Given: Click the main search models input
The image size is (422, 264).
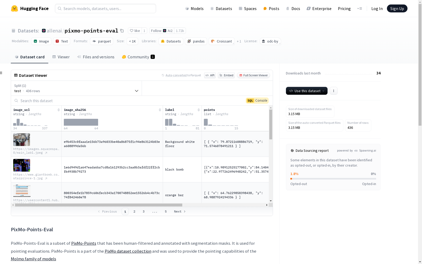Looking at the screenshot, I should coord(105,8).
